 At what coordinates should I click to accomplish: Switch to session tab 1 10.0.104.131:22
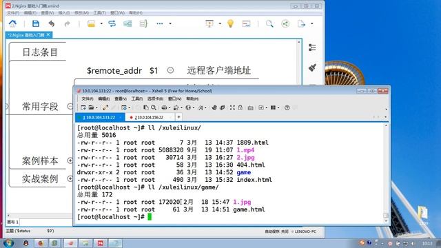[99, 117]
